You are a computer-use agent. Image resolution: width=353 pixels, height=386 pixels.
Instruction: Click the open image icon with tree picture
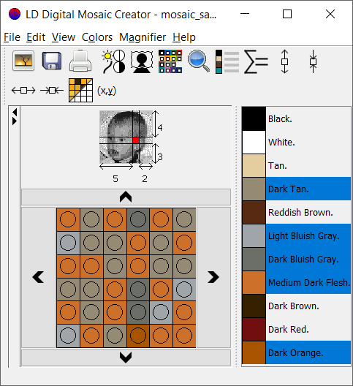(23, 61)
